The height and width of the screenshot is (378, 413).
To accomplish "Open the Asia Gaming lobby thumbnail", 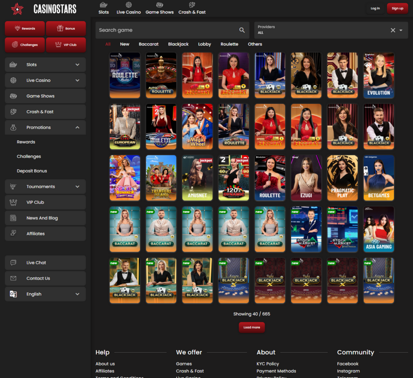I will [379, 229].
